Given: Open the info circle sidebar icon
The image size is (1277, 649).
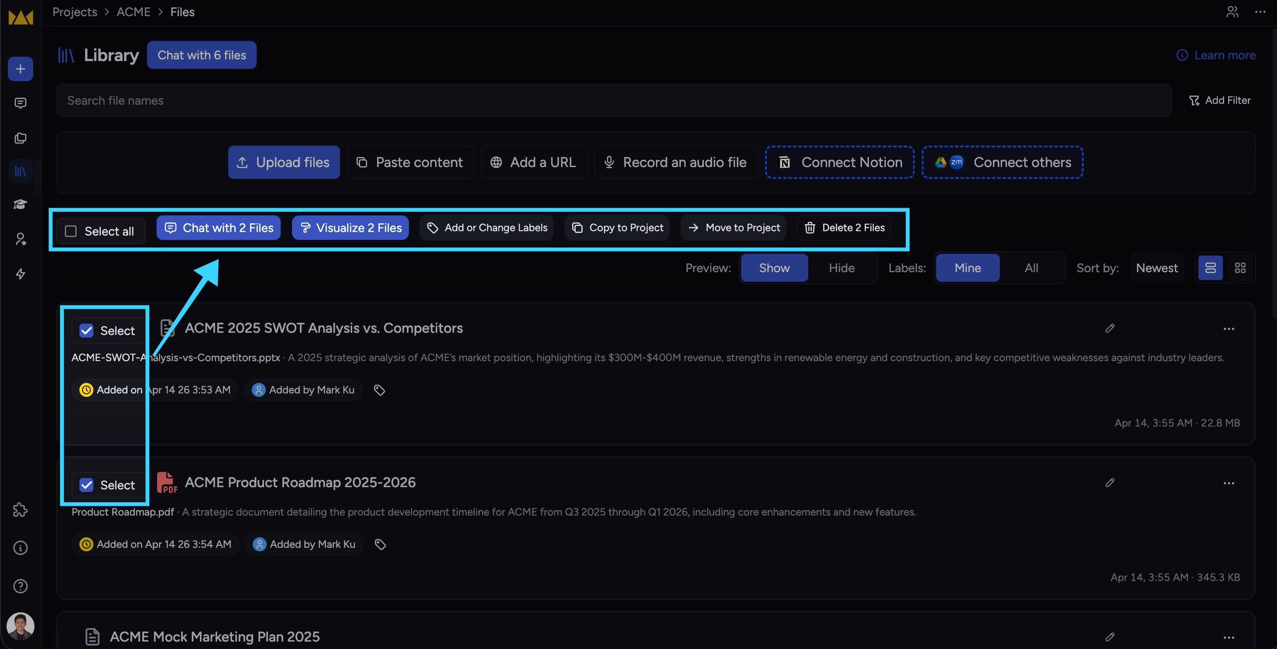Looking at the screenshot, I should [21, 548].
